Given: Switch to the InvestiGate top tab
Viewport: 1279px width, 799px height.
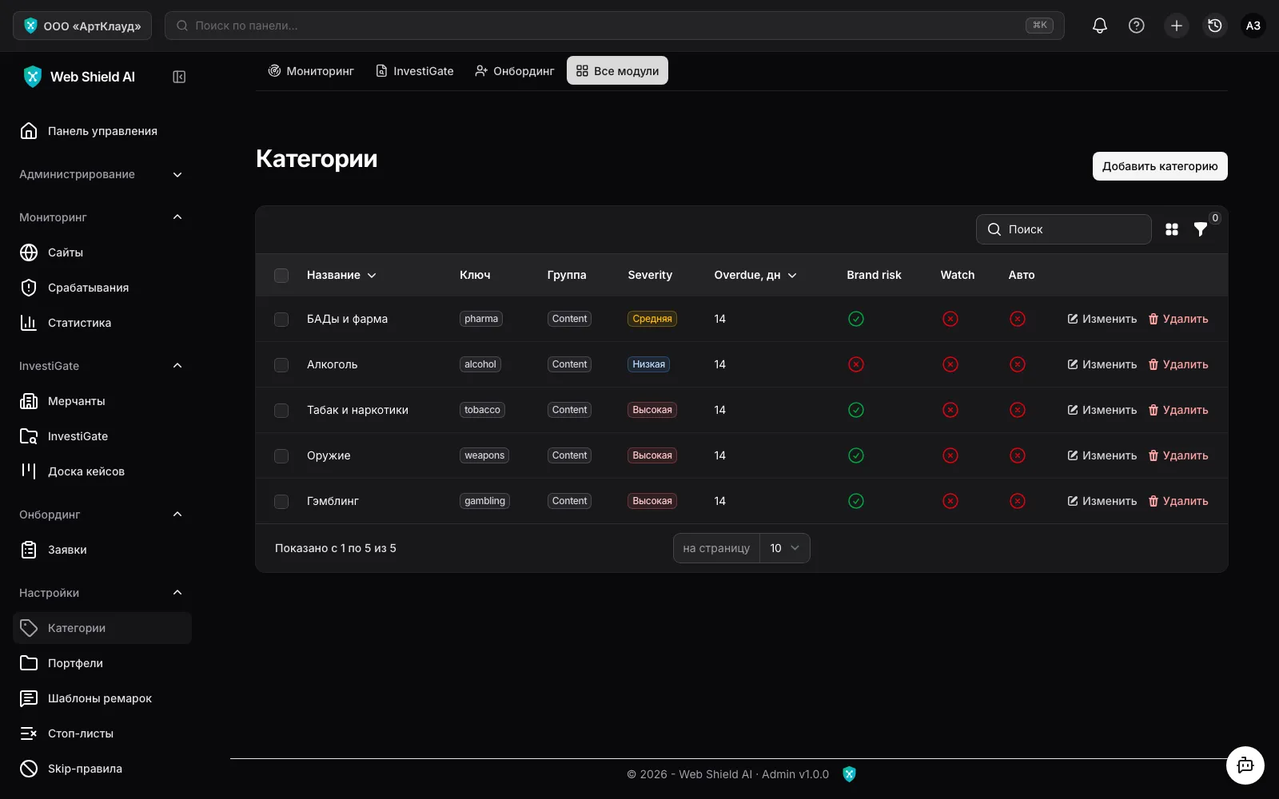Looking at the screenshot, I should click(x=415, y=71).
